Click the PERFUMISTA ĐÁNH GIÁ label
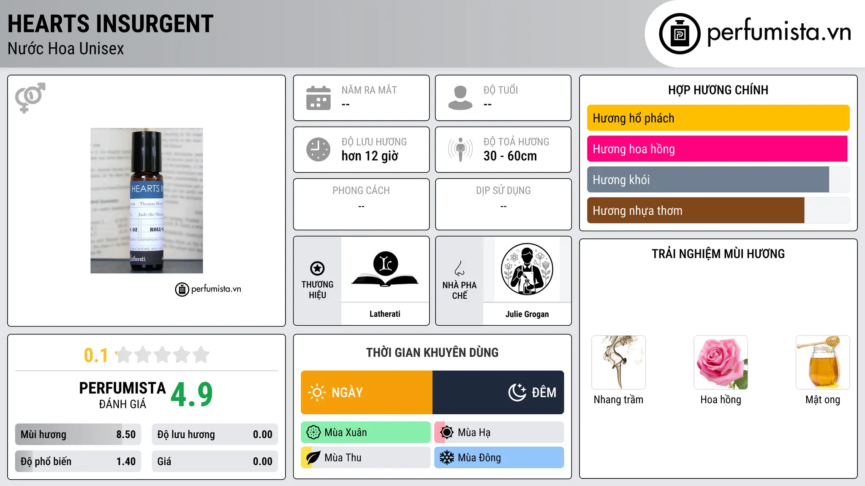Image resolution: width=865 pixels, height=486 pixels. (x=122, y=395)
